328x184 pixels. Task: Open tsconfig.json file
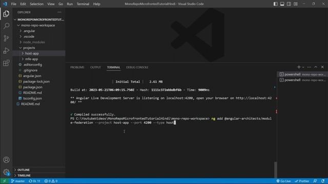(39, 98)
